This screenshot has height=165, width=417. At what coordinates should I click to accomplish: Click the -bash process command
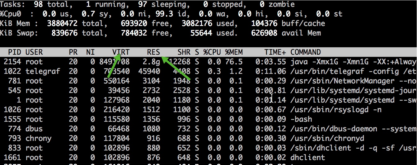pyautogui.click(x=301, y=119)
